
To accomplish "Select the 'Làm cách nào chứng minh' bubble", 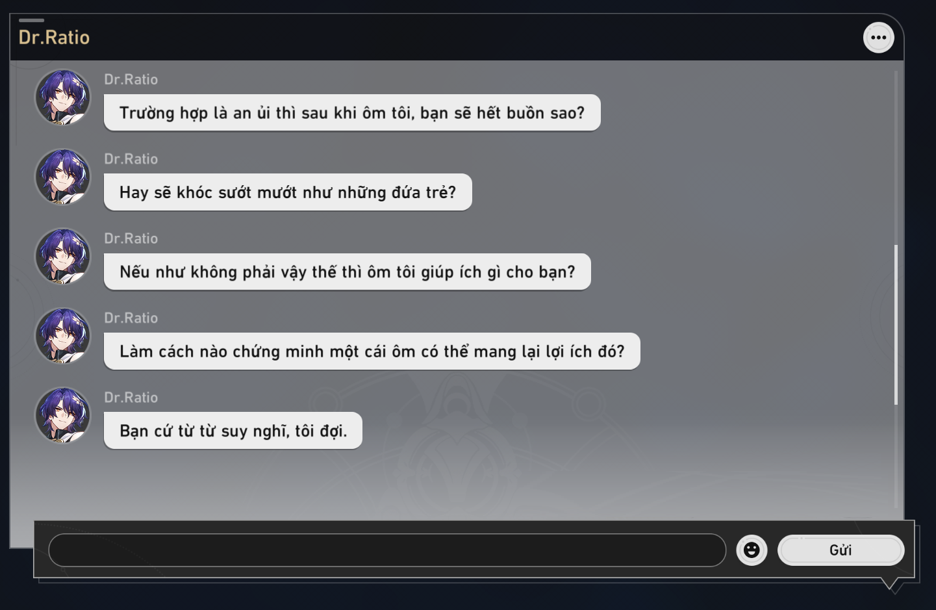I will tap(372, 351).
